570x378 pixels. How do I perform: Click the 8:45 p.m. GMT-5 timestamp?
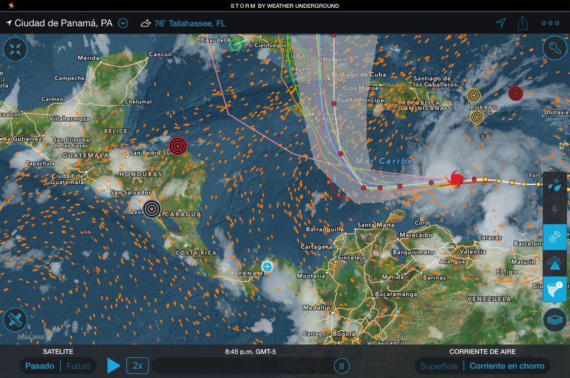pos(250,351)
